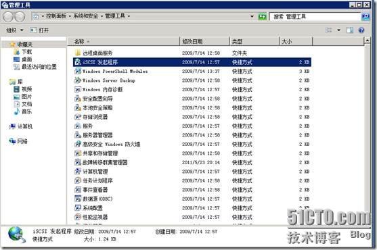Select the Windows 内存诊断 icon
This screenshot has width=377, height=250.
[x=77, y=89]
